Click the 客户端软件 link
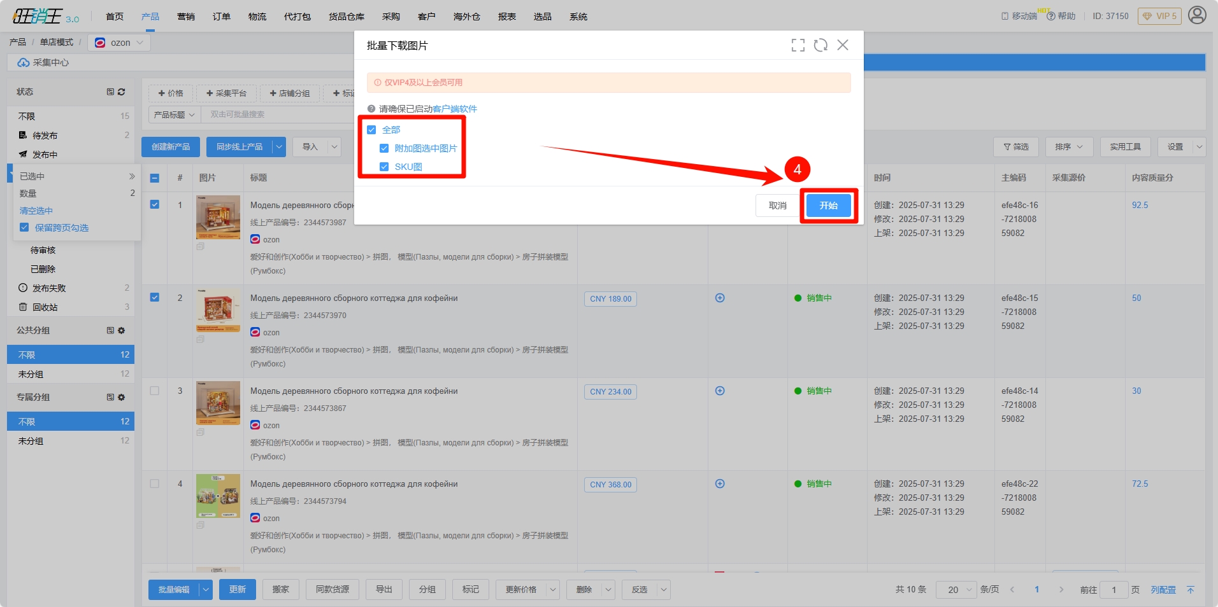1218x607 pixels. [455, 109]
